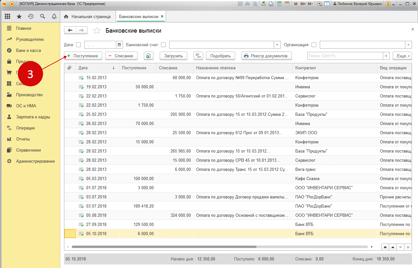Sort by the Дата column header
This screenshot has height=268, width=418.
(x=97, y=68)
